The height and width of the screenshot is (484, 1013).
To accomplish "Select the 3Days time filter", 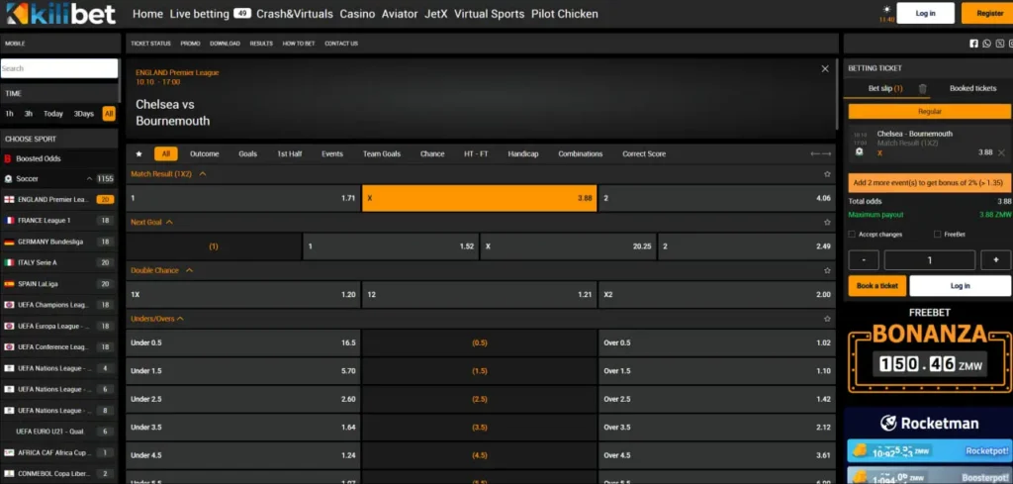I will click(x=83, y=114).
